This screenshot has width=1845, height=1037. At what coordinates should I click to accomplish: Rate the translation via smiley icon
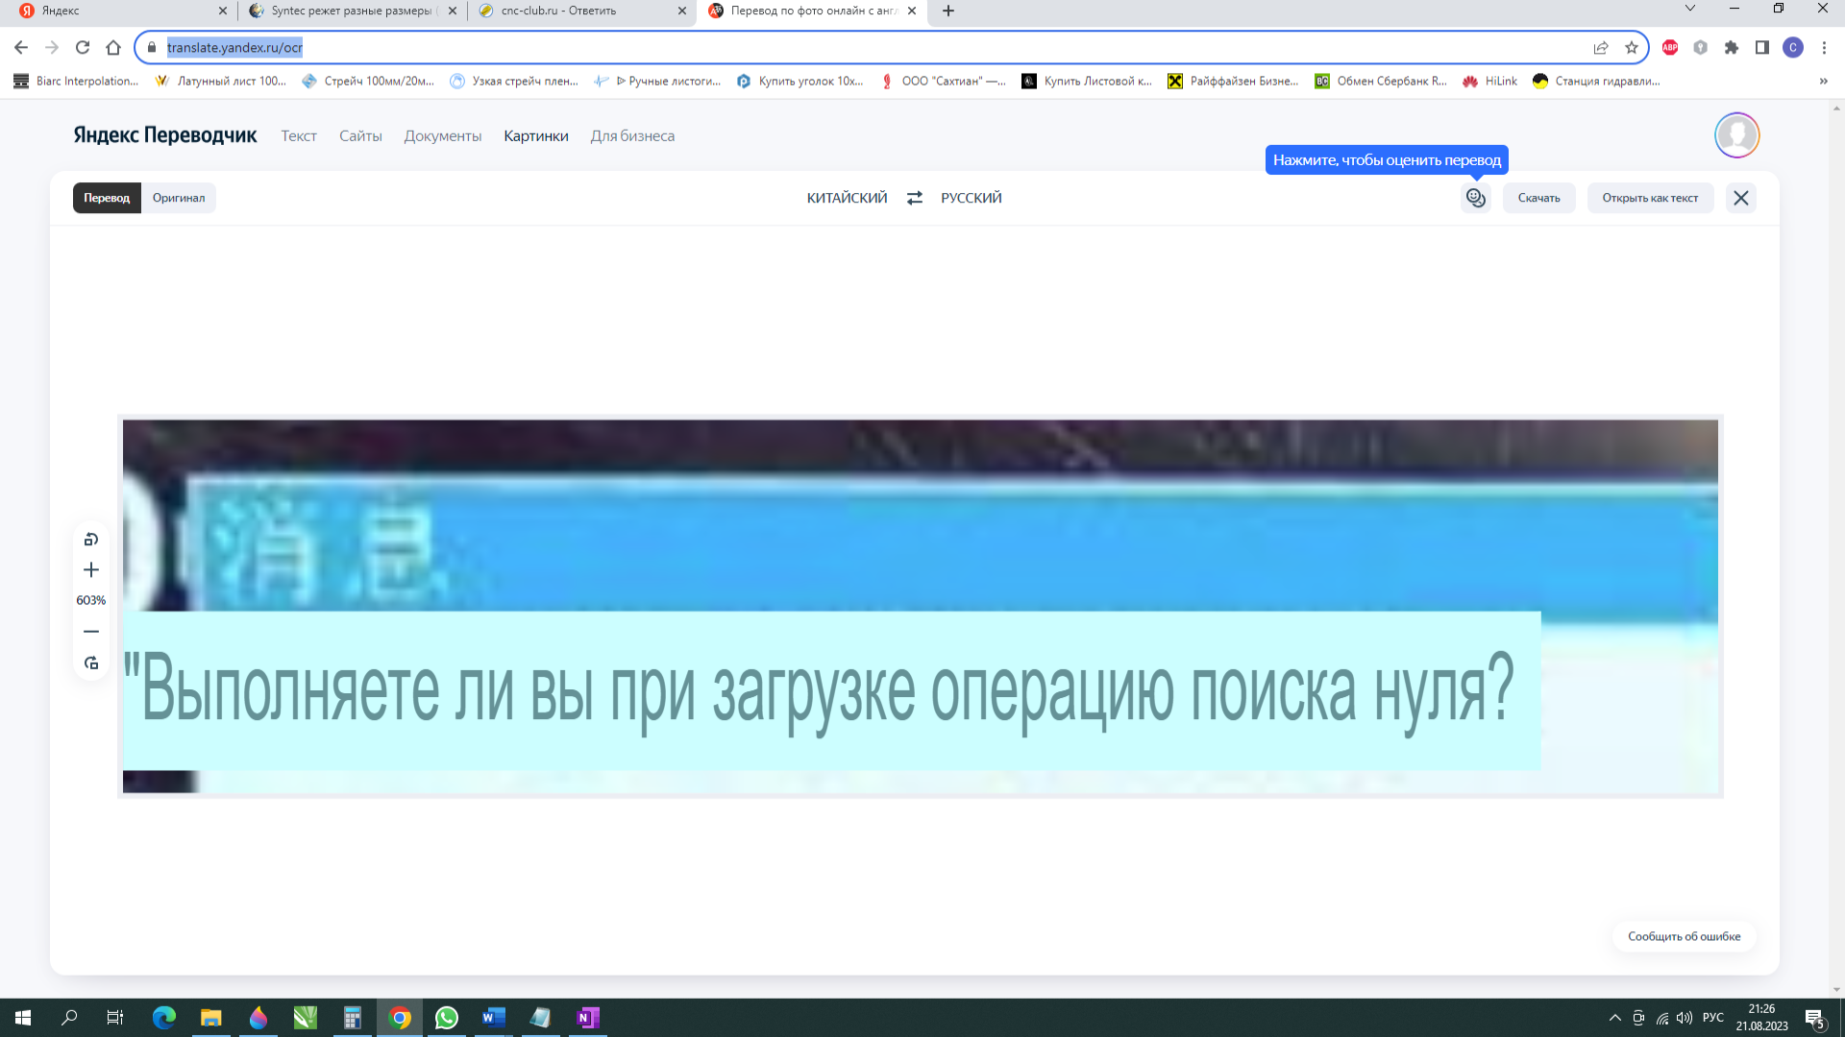click(1475, 198)
